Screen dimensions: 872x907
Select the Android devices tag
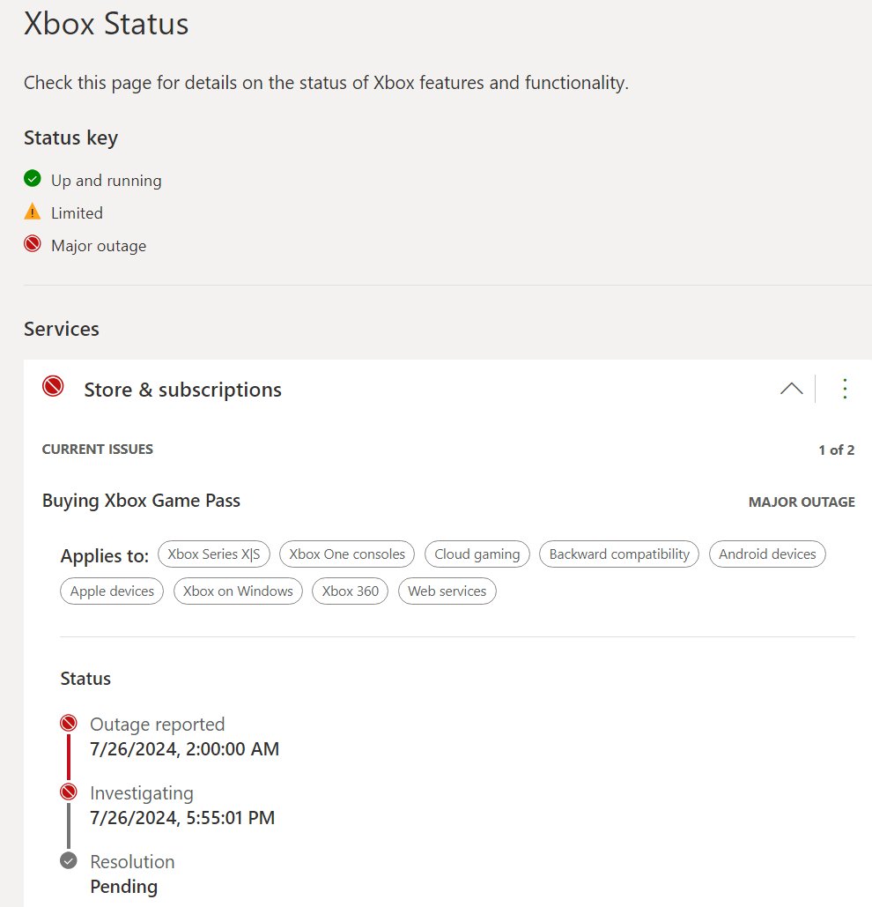[767, 554]
